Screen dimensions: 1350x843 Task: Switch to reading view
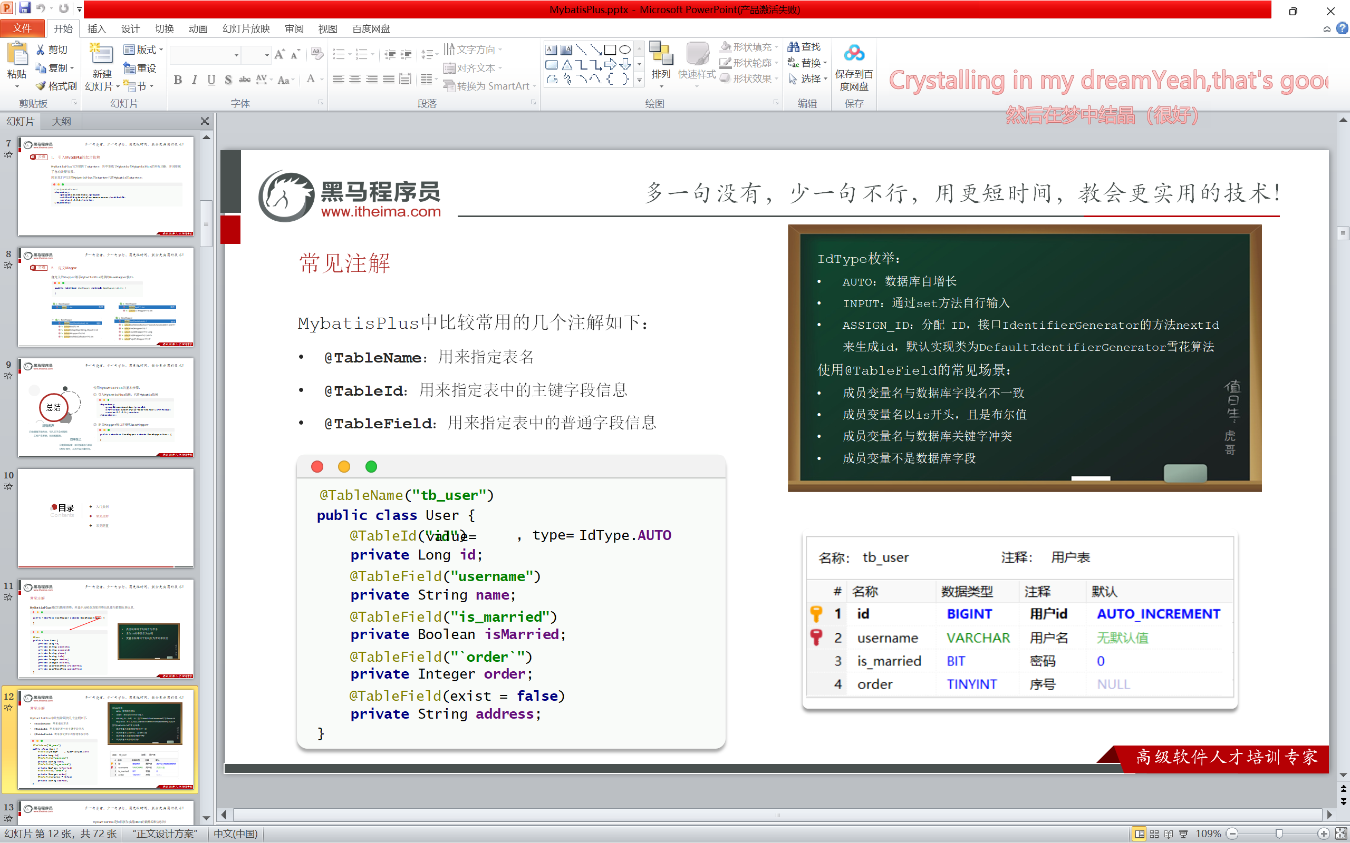click(1169, 834)
